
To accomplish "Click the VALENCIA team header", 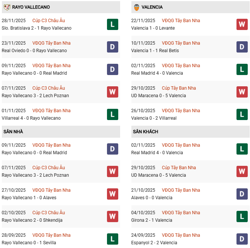I will 152,7.
